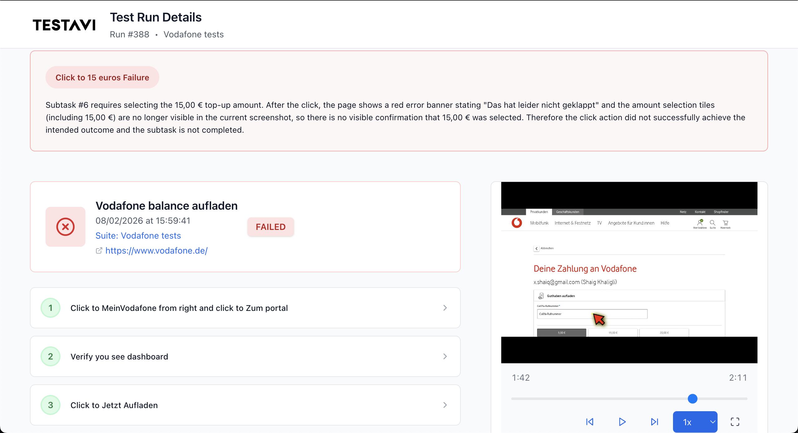Open playback speed 1x dropdown

coord(695,422)
